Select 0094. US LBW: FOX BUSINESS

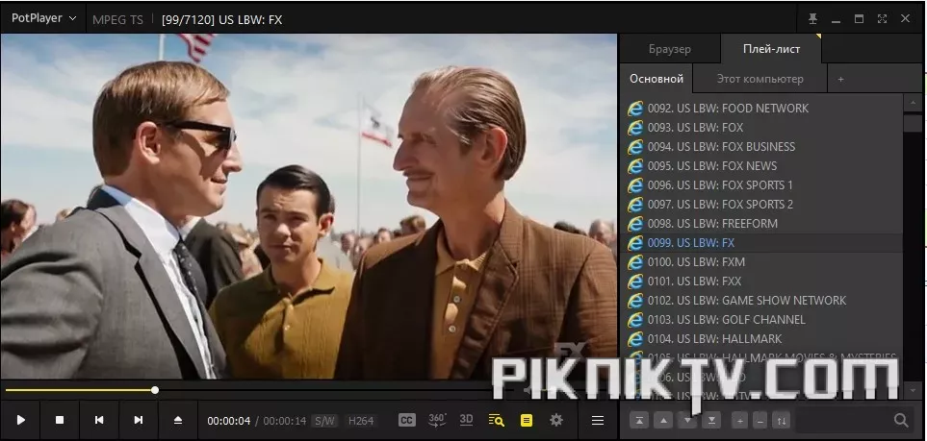click(x=761, y=146)
